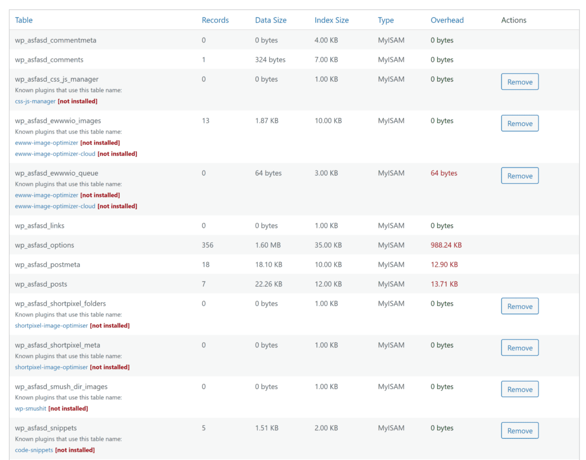Viewport: 586px width, 460px height.
Task: Select the wp_asfasd_shortpixel_folders table name
Action: click(x=60, y=303)
